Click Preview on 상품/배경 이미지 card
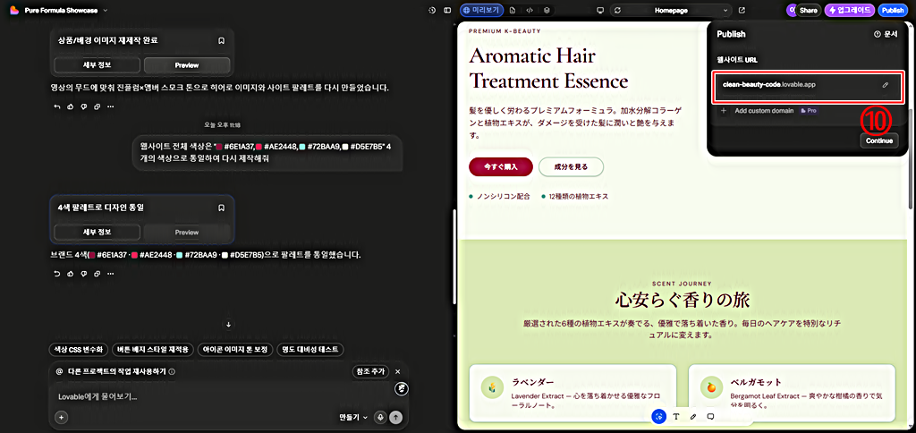The height and width of the screenshot is (433, 916). [187, 65]
